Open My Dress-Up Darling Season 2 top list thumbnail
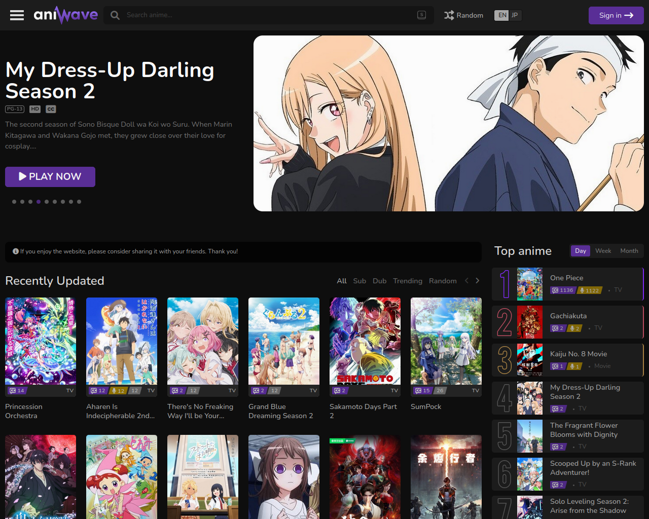649x519 pixels. tap(530, 398)
